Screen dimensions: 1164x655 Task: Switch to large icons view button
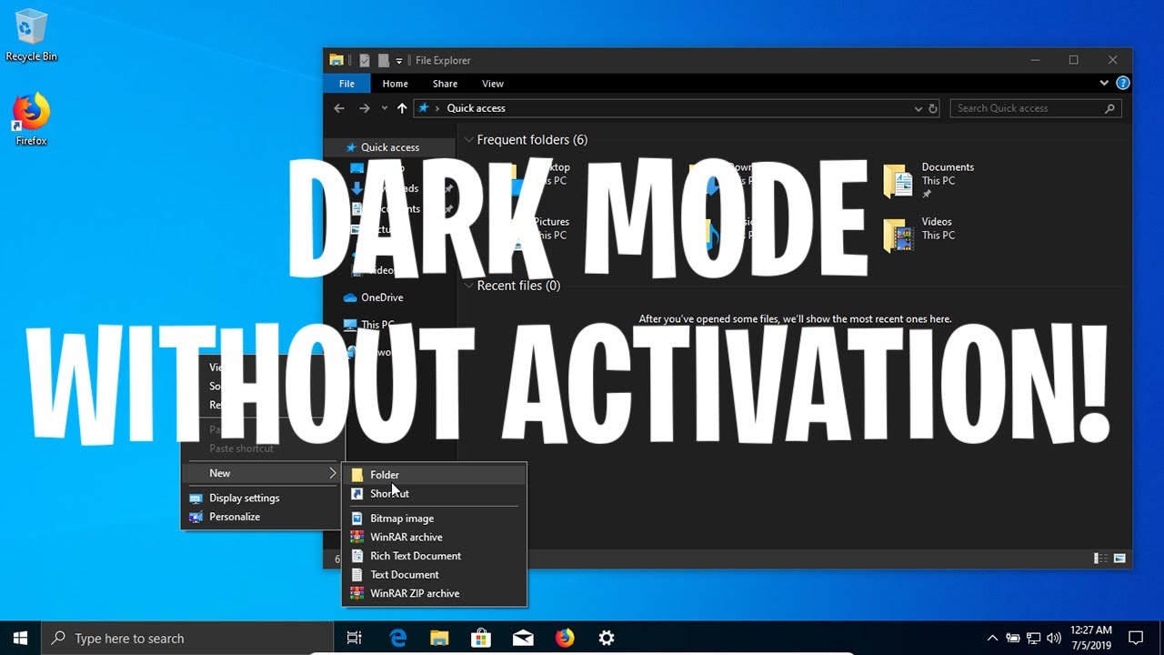[x=1119, y=558]
